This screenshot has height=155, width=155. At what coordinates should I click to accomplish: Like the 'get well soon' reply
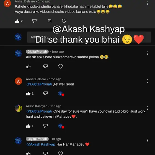[28, 94]
